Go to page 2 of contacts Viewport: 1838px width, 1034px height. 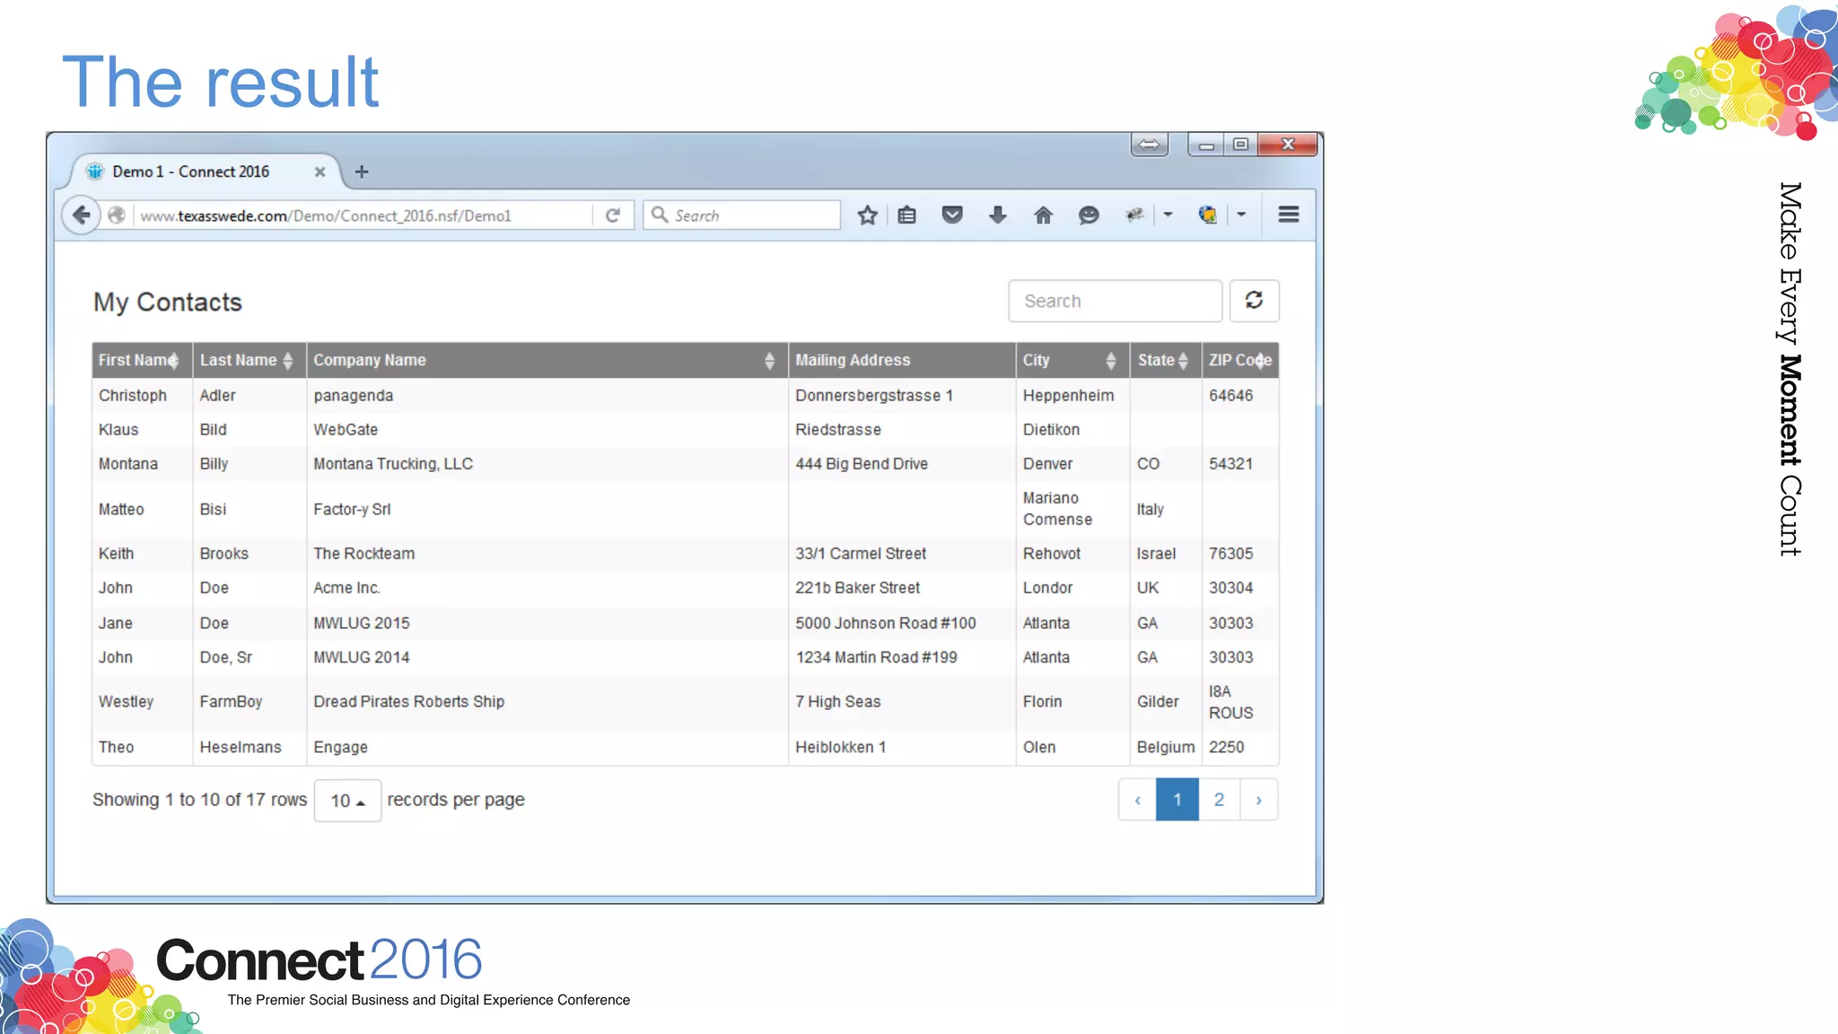click(x=1219, y=800)
